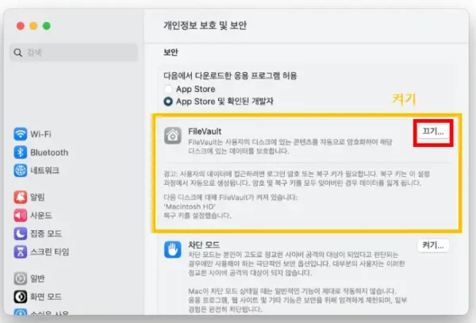
Task: Select the 집중 모드 moon icon
Action: (21, 233)
